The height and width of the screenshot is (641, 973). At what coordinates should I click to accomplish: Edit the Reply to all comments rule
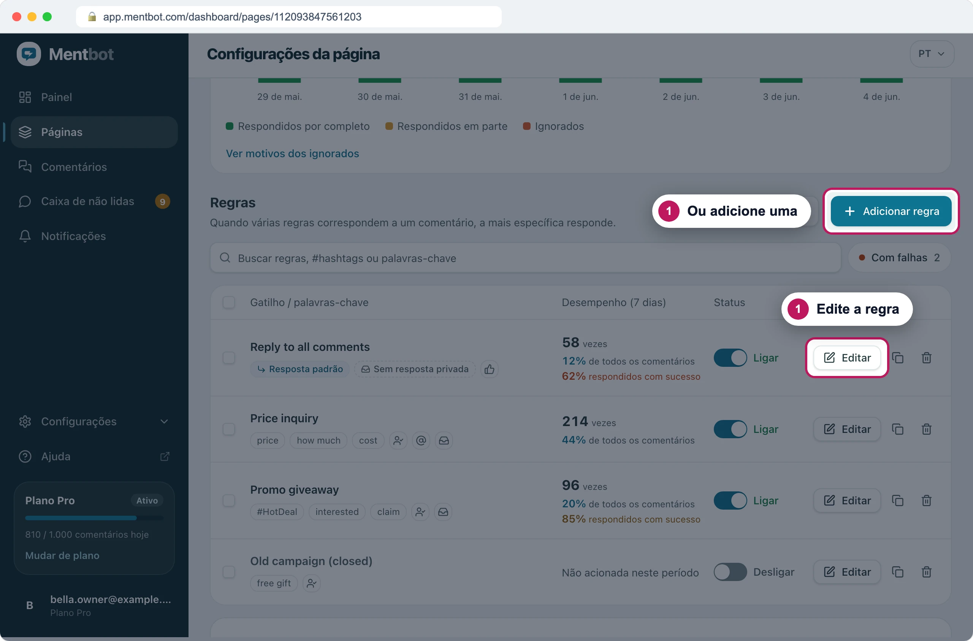coord(846,358)
